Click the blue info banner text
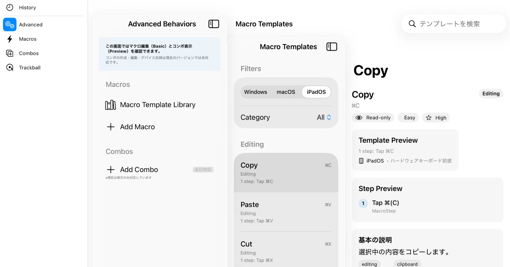 [157, 54]
